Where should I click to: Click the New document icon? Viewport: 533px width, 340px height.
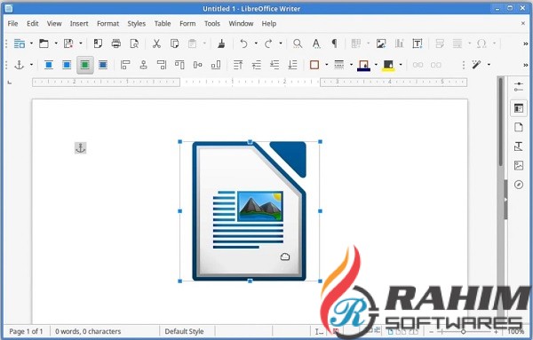(20, 43)
